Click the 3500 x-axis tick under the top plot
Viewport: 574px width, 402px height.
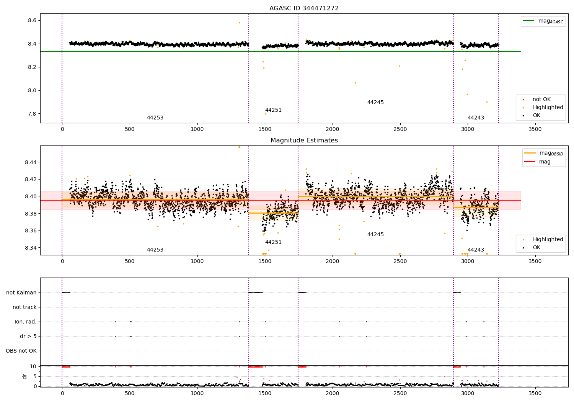(535, 129)
